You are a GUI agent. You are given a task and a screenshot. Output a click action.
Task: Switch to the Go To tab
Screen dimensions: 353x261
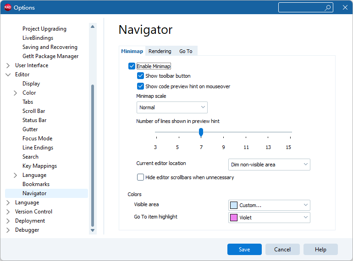tap(186, 51)
